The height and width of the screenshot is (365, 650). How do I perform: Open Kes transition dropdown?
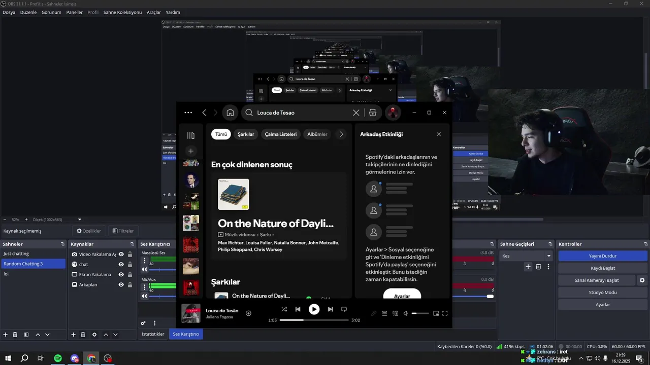(526, 256)
